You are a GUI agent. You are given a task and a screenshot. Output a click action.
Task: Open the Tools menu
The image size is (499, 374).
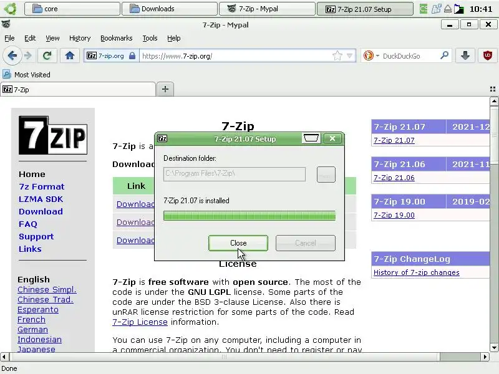(x=150, y=38)
